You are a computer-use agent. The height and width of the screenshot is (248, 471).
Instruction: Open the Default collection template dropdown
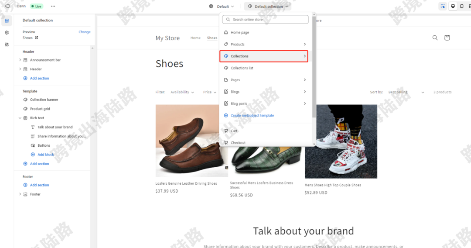point(268,6)
